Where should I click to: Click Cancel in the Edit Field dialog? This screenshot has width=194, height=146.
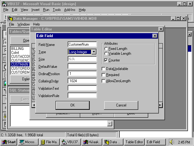(x=121, y=105)
